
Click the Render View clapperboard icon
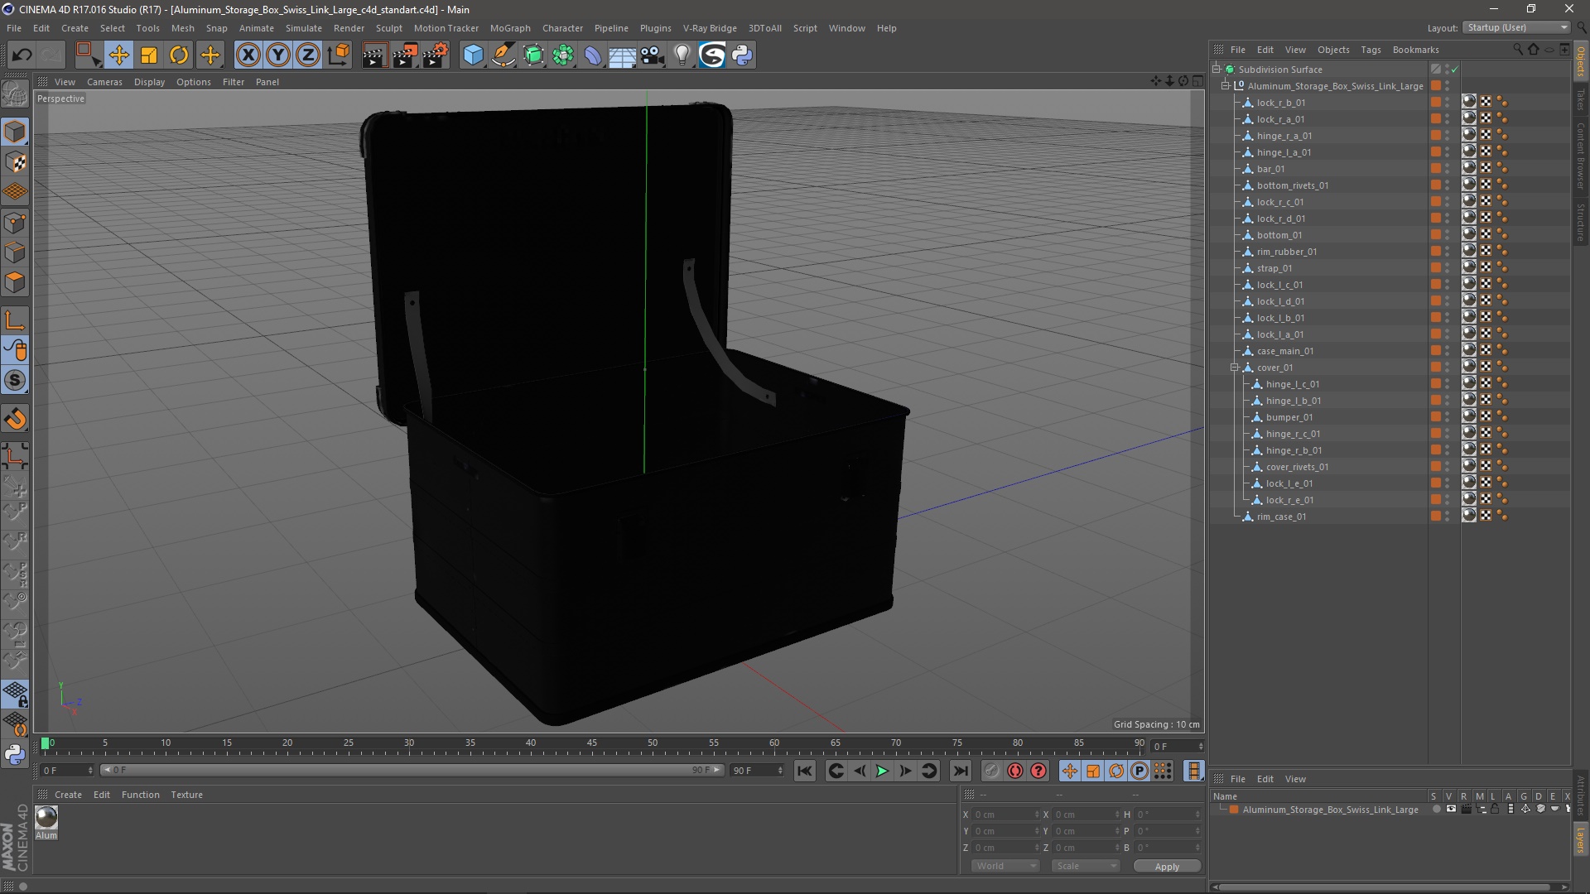tap(374, 55)
